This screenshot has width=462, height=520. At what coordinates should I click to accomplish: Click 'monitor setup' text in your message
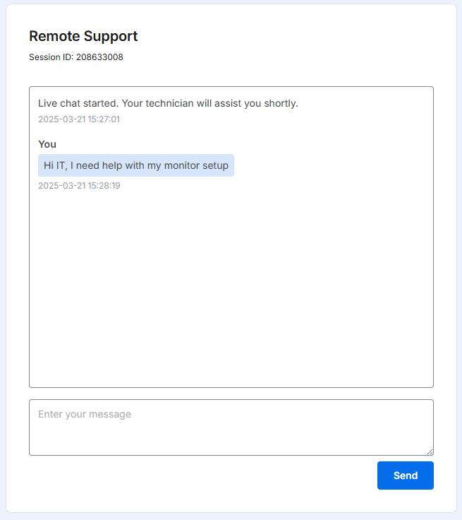click(x=196, y=165)
